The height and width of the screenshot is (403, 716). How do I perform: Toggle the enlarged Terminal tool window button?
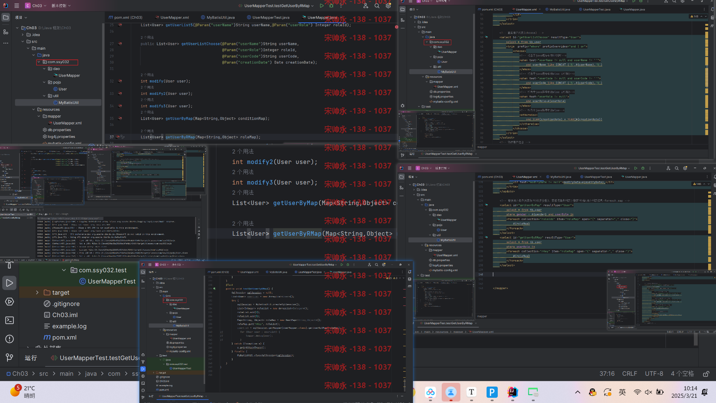tap(10, 320)
